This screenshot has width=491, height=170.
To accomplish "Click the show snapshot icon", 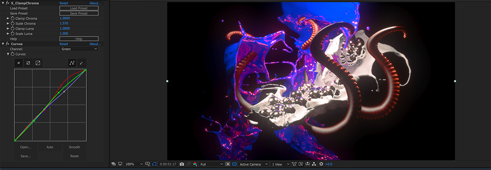I will 188,164.
